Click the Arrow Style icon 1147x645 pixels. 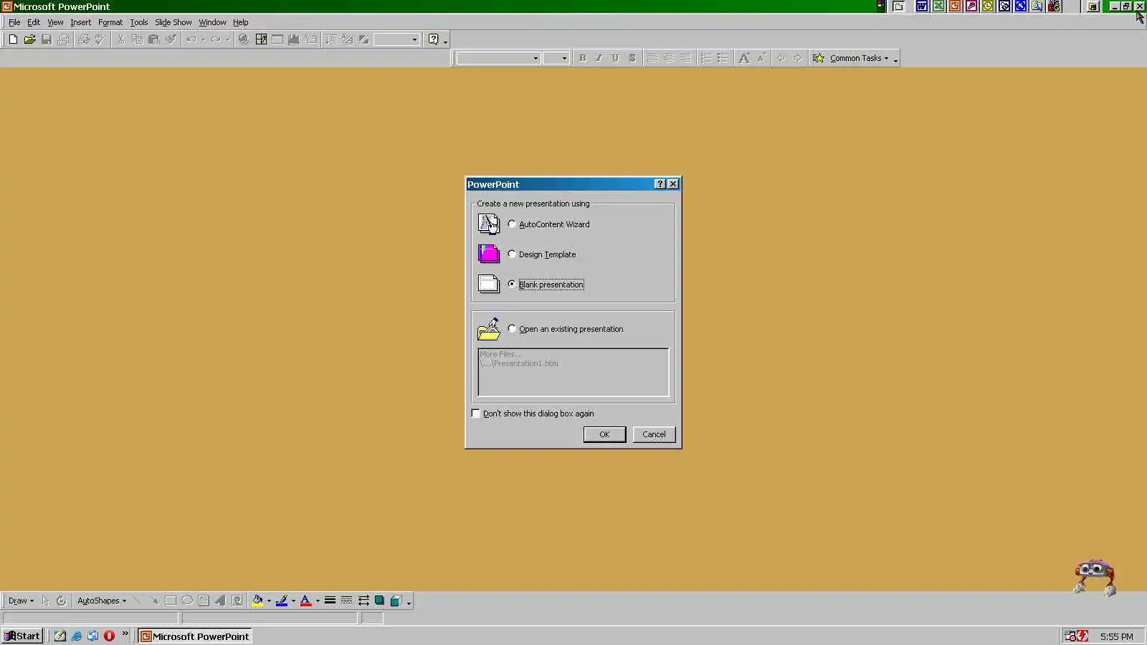tap(363, 601)
